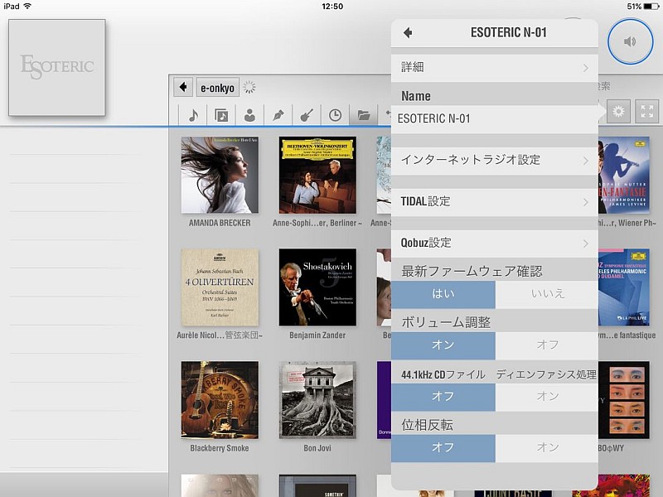The height and width of the screenshot is (497, 663).
Task: Open TIDAL設定 settings
Action: (495, 201)
